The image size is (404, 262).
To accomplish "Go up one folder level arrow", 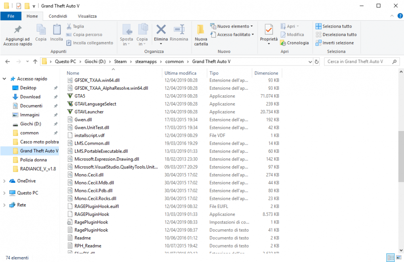I will [35, 61].
